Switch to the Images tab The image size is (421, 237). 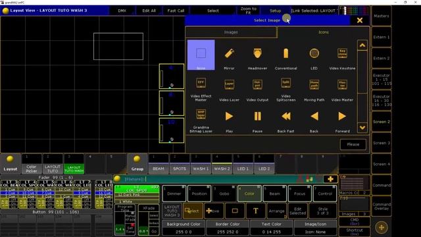[x=231, y=32]
